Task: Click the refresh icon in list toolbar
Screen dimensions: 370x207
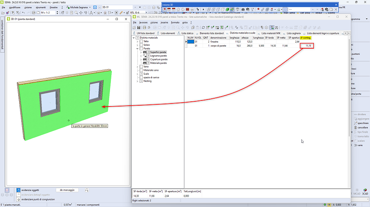Action: click(x=203, y=27)
